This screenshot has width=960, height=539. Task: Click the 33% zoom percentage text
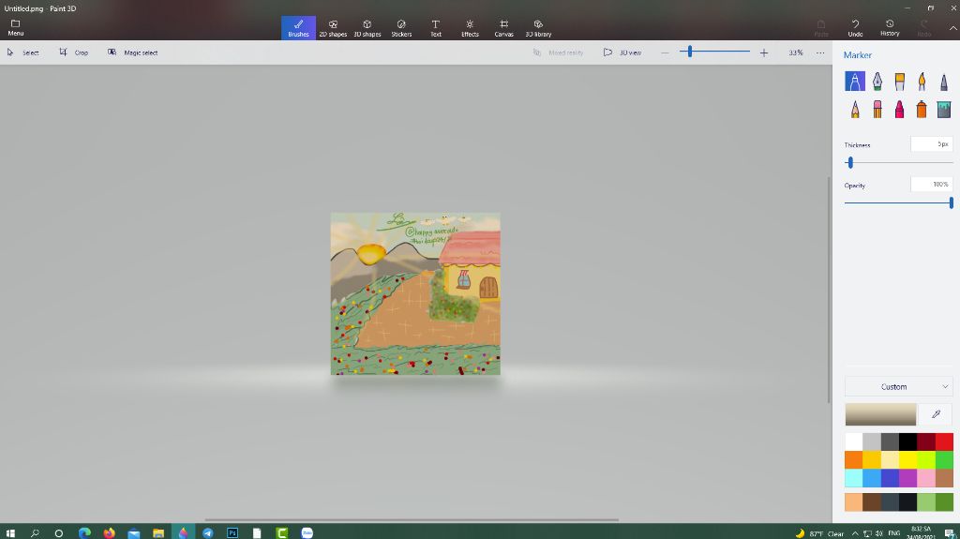click(795, 52)
